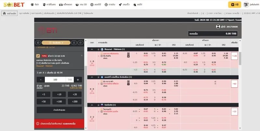Click the user account icon beside the ID

tap(218, 27)
